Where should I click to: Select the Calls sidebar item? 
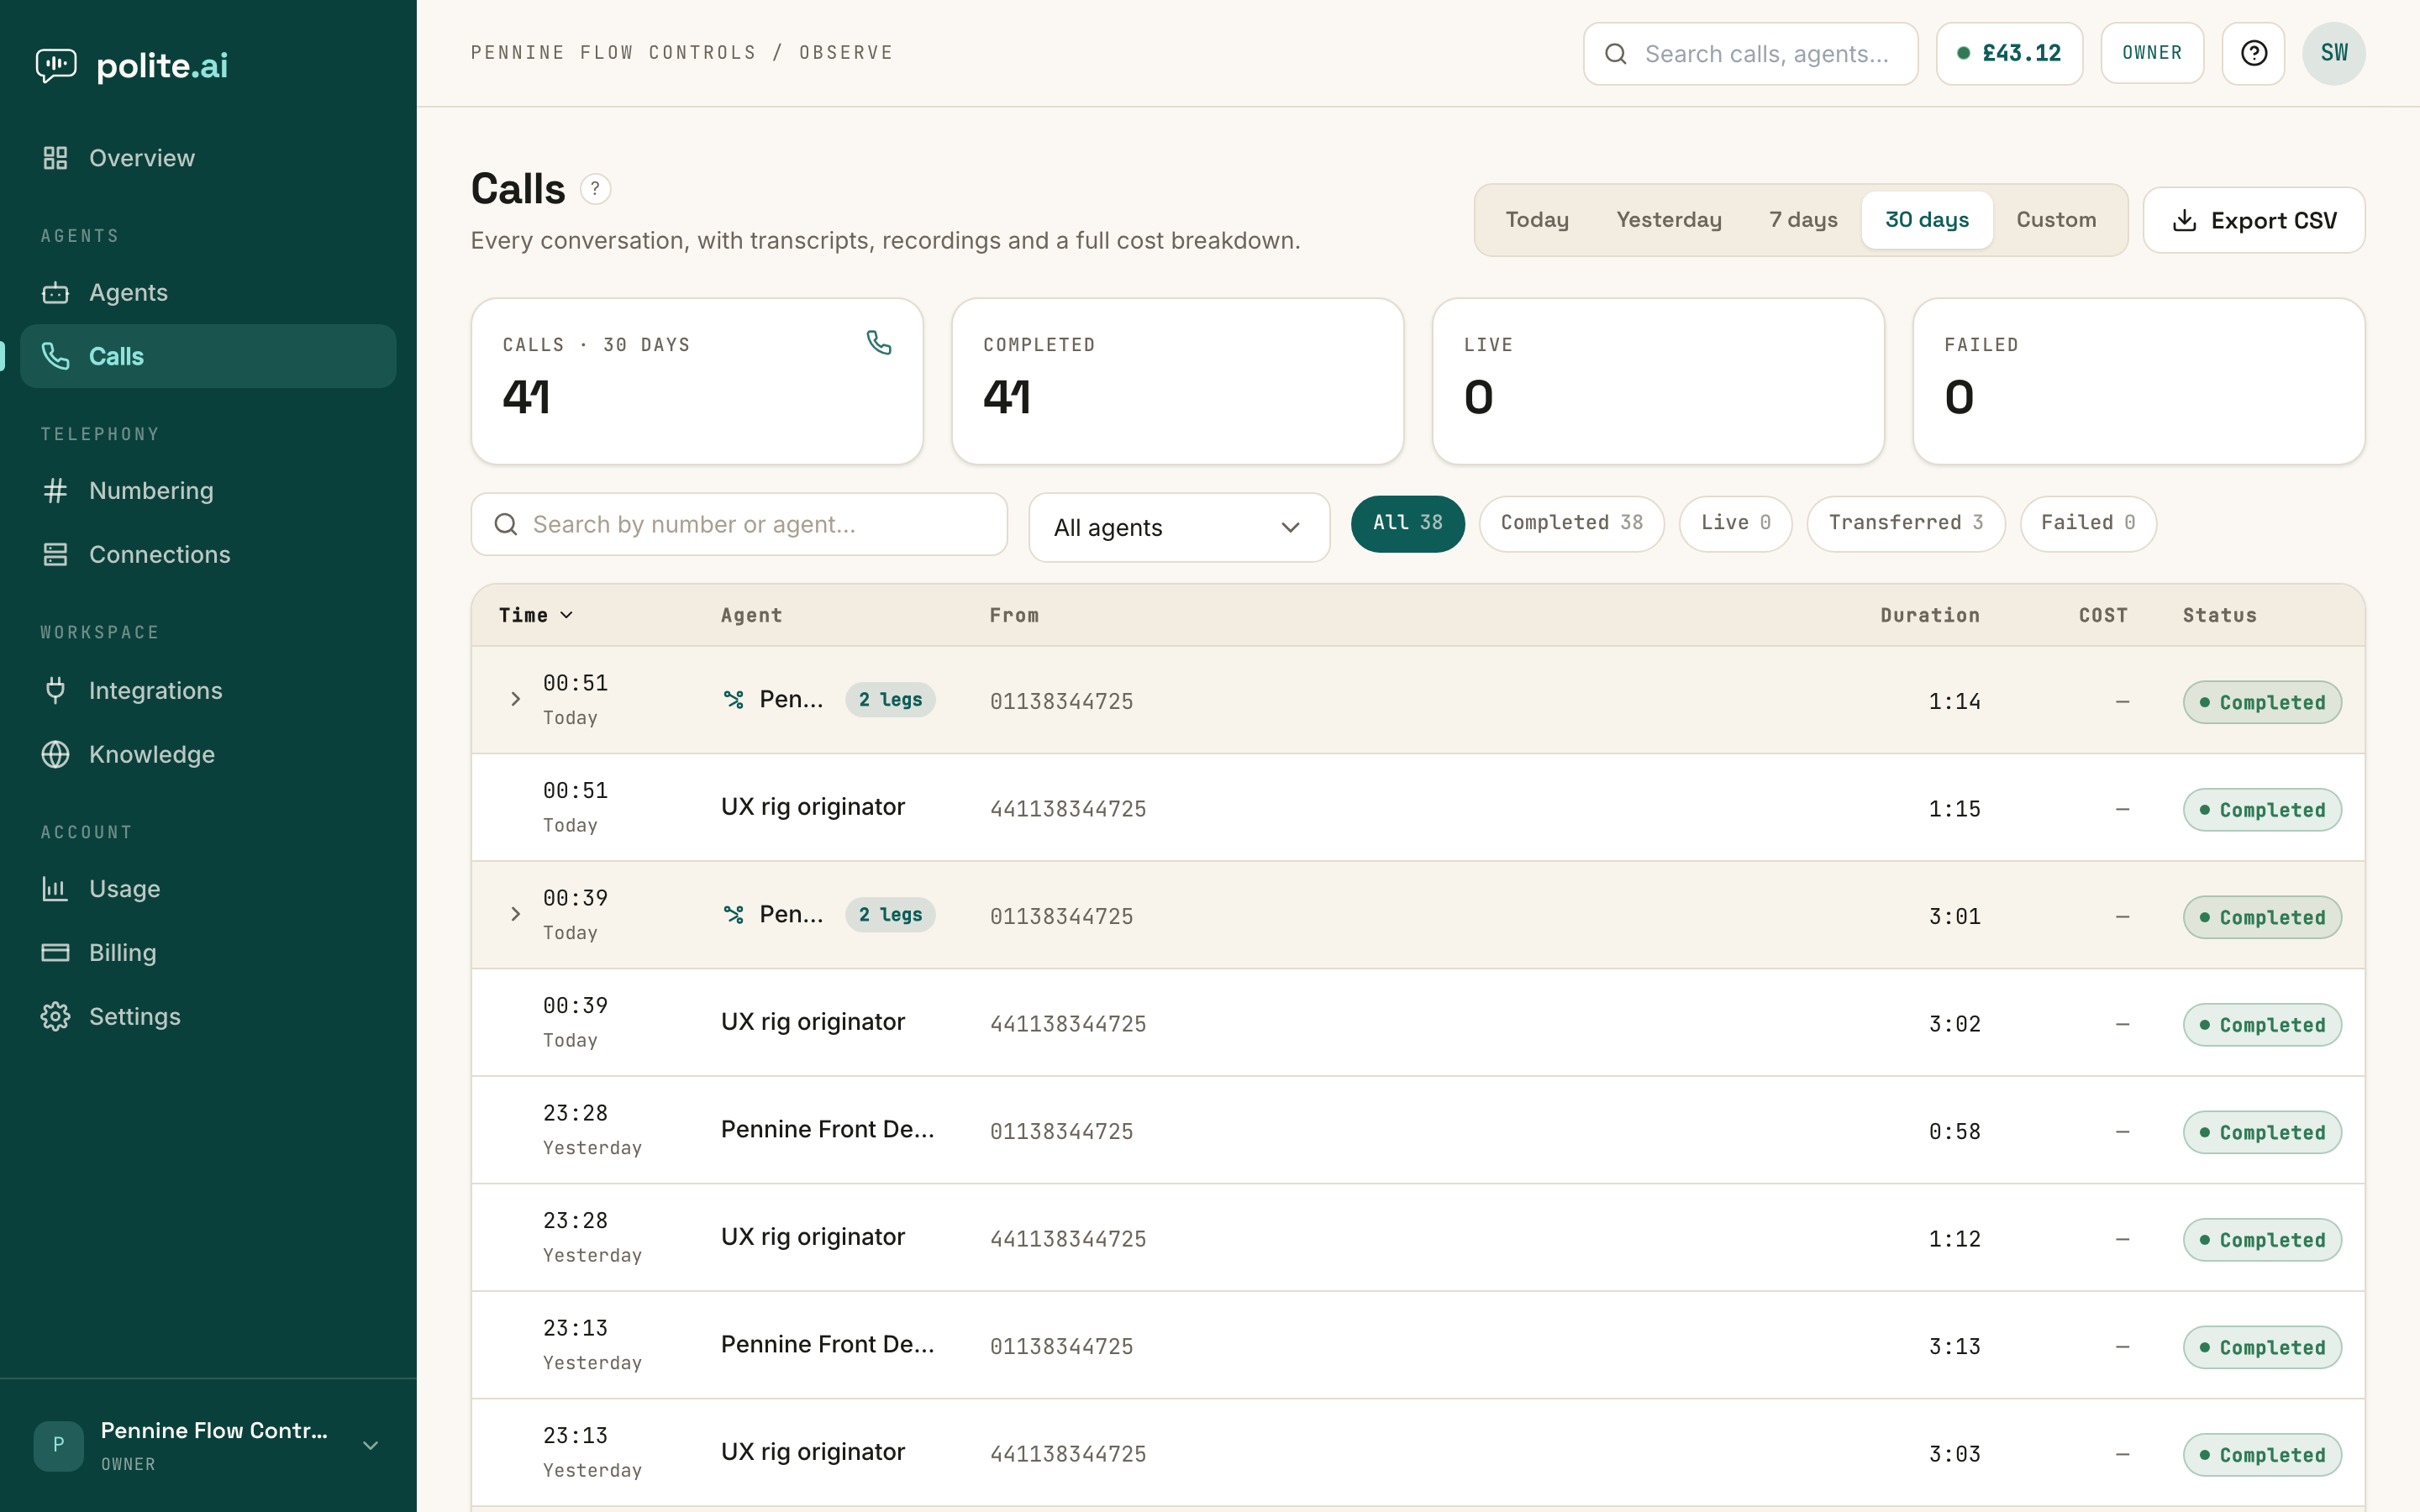(208, 356)
